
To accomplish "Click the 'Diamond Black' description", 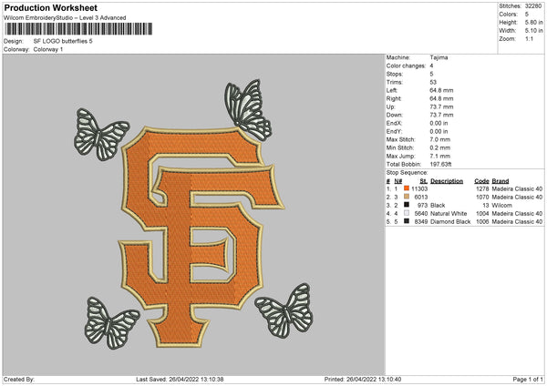I will click(450, 221).
